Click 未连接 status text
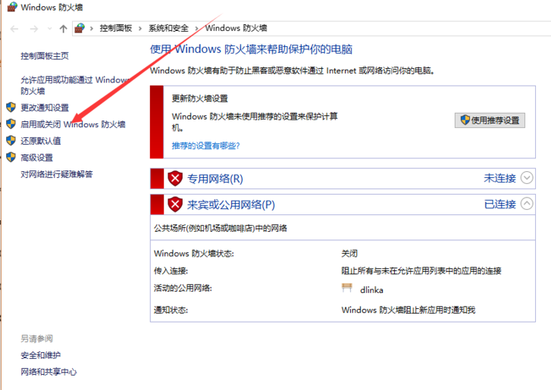The width and height of the screenshot is (551, 390). click(499, 178)
